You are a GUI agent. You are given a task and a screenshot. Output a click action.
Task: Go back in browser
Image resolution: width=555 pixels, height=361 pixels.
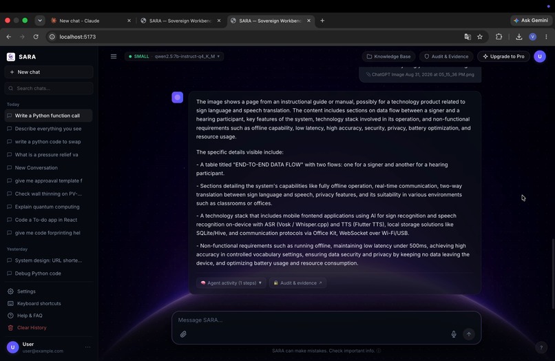9,37
